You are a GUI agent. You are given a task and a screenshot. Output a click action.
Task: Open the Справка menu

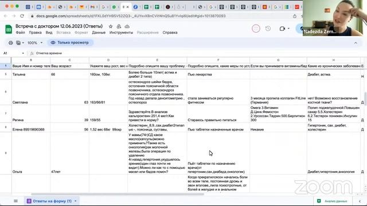tap(170, 33)
